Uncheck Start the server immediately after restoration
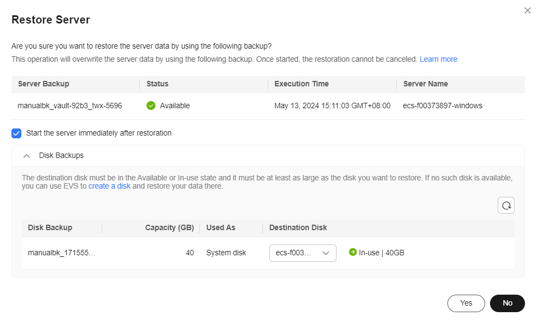537x322 pixels. tap(16, 133)
